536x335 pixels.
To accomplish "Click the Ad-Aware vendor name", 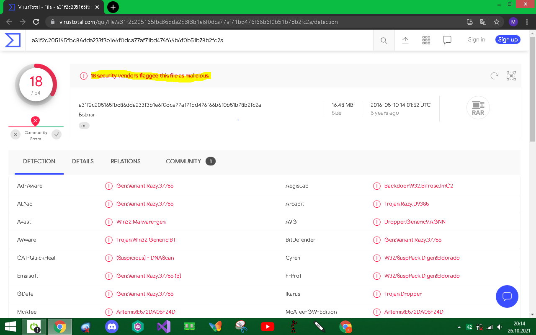I will [30, 186].
